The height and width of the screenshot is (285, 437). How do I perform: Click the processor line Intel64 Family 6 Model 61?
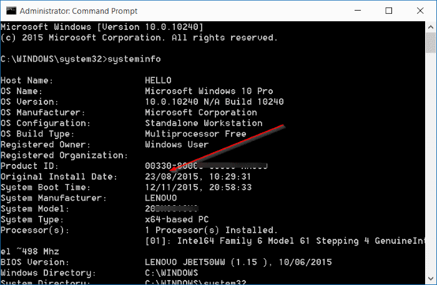(x=243, y=241)
